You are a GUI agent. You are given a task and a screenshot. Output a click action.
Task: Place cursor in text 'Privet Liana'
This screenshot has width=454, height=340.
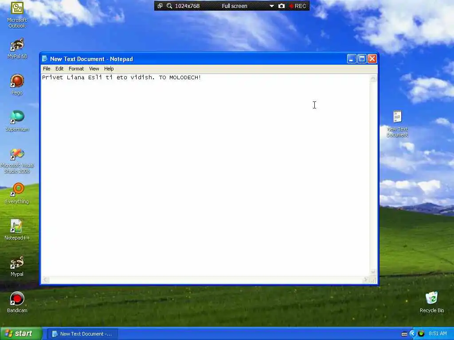coord(63,77)
